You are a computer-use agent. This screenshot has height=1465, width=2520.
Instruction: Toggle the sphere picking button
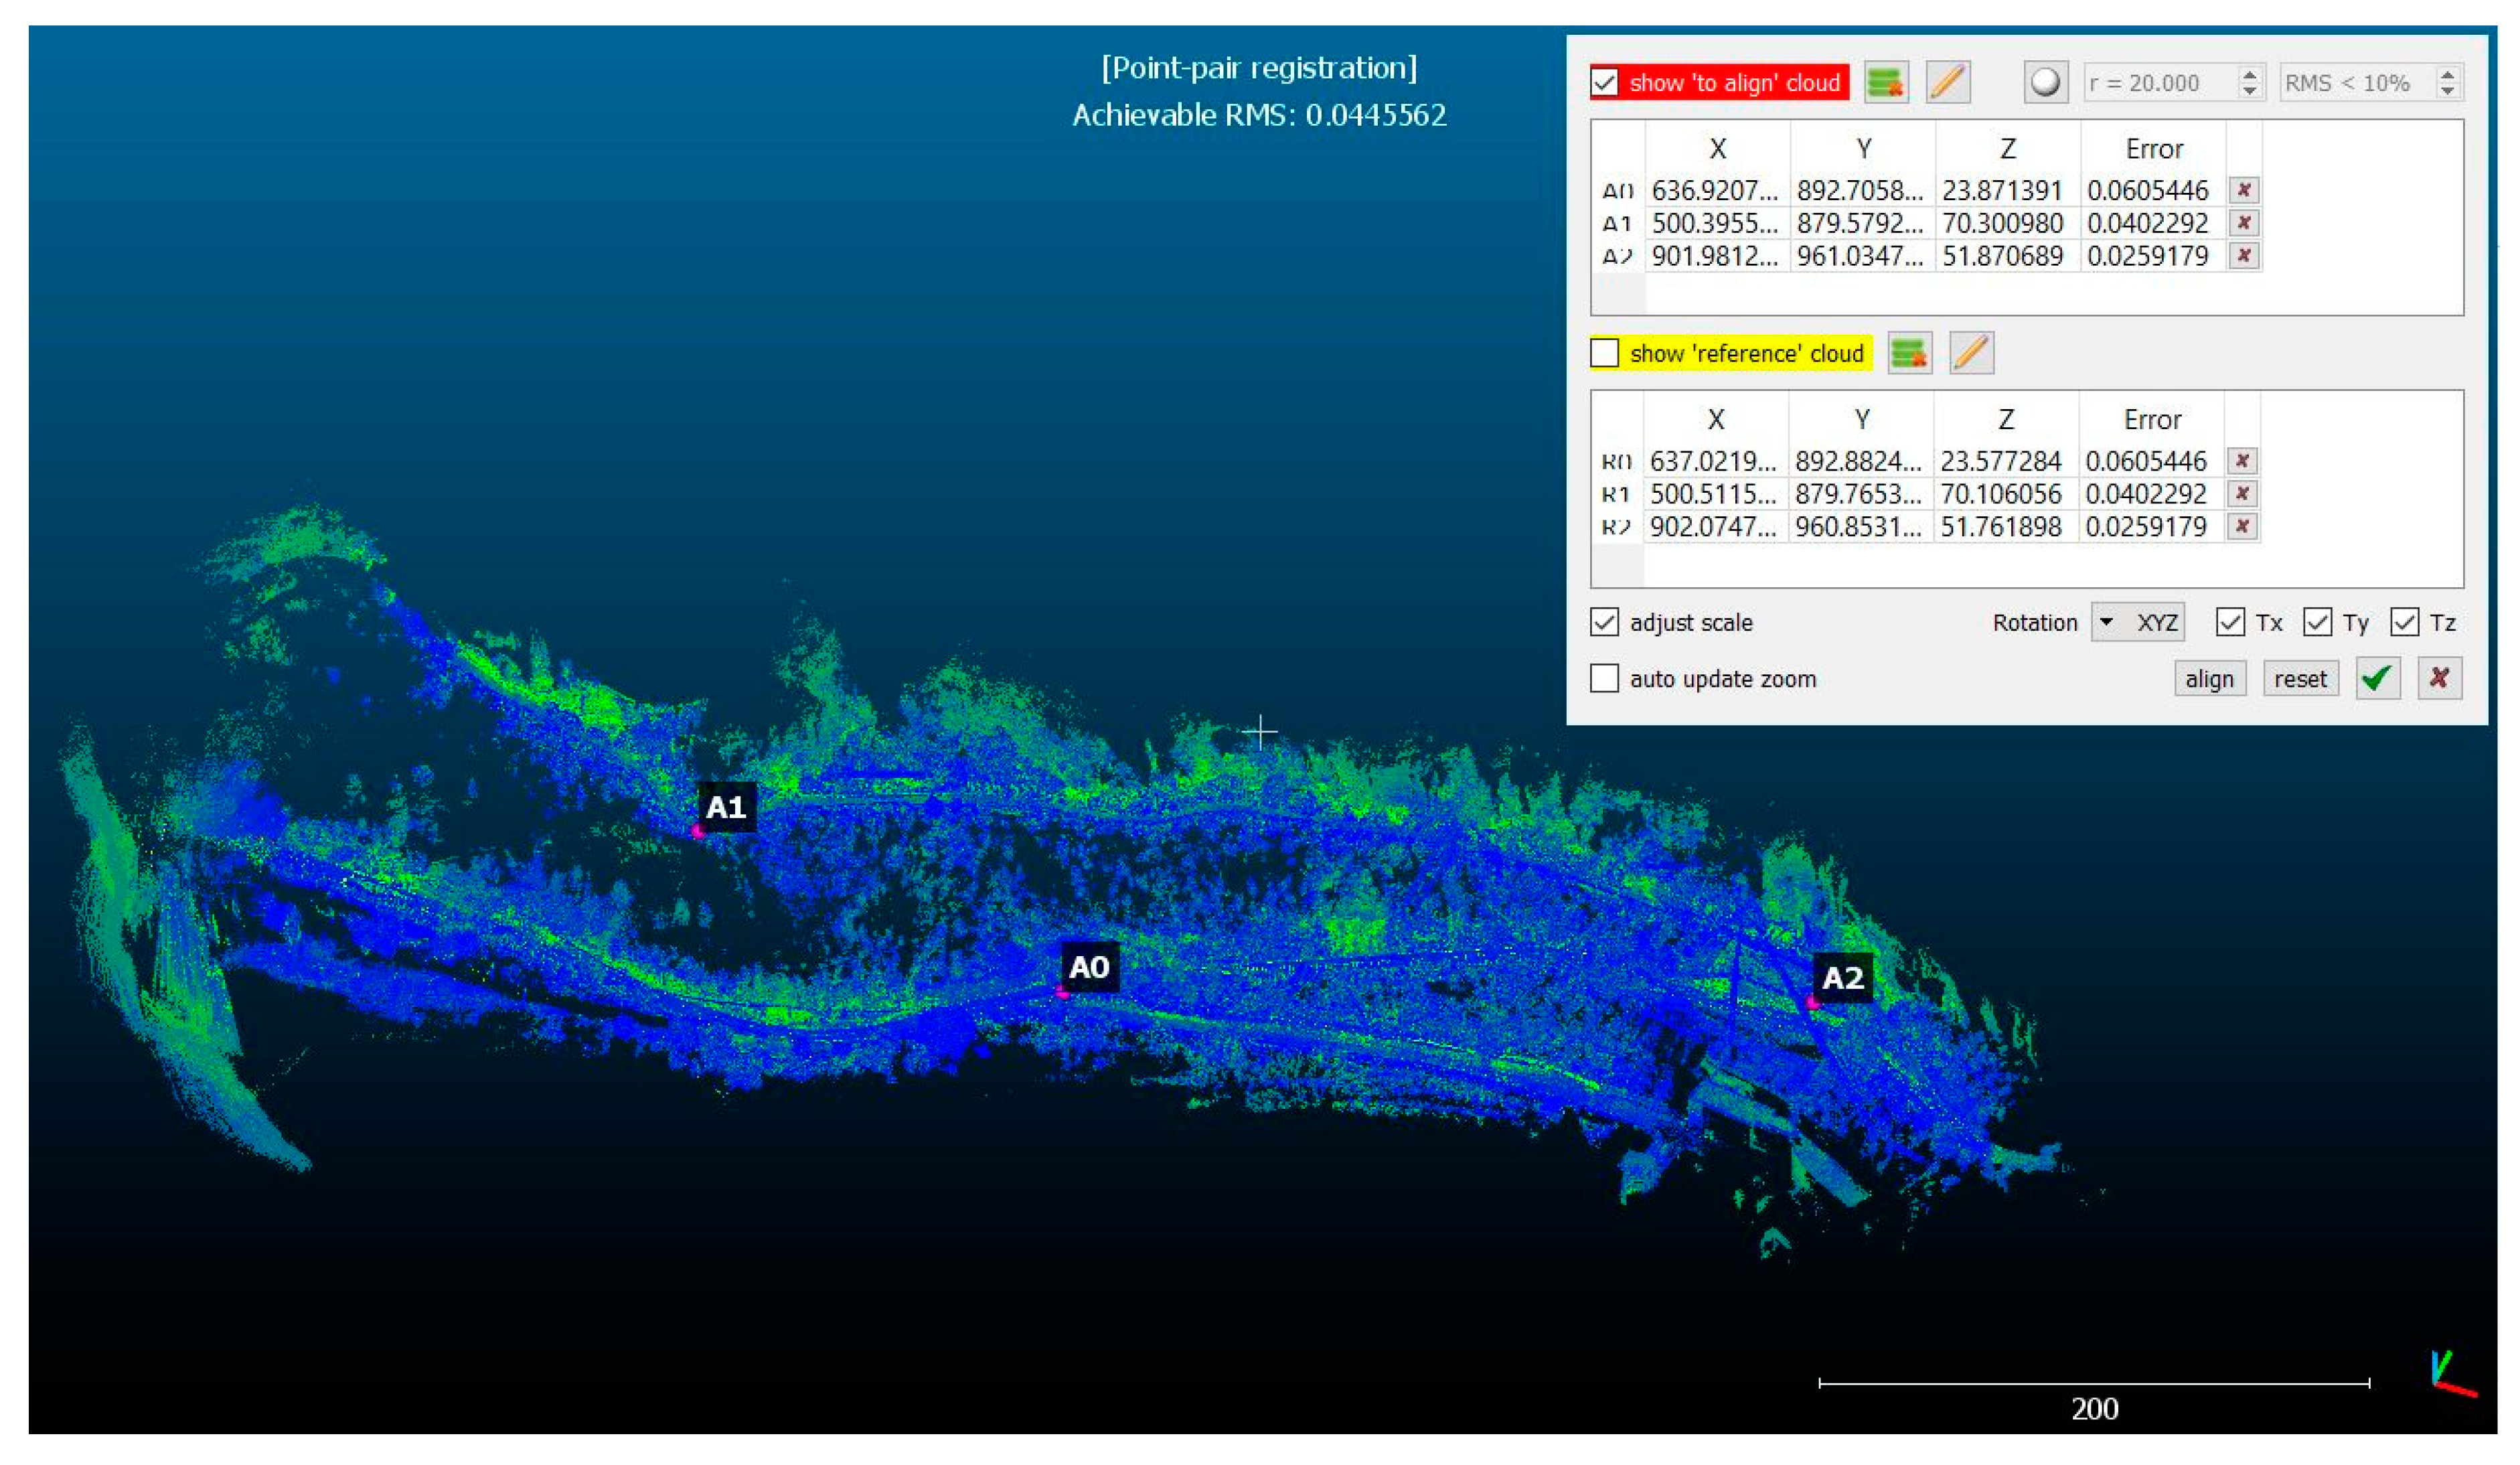[2045, 82]
